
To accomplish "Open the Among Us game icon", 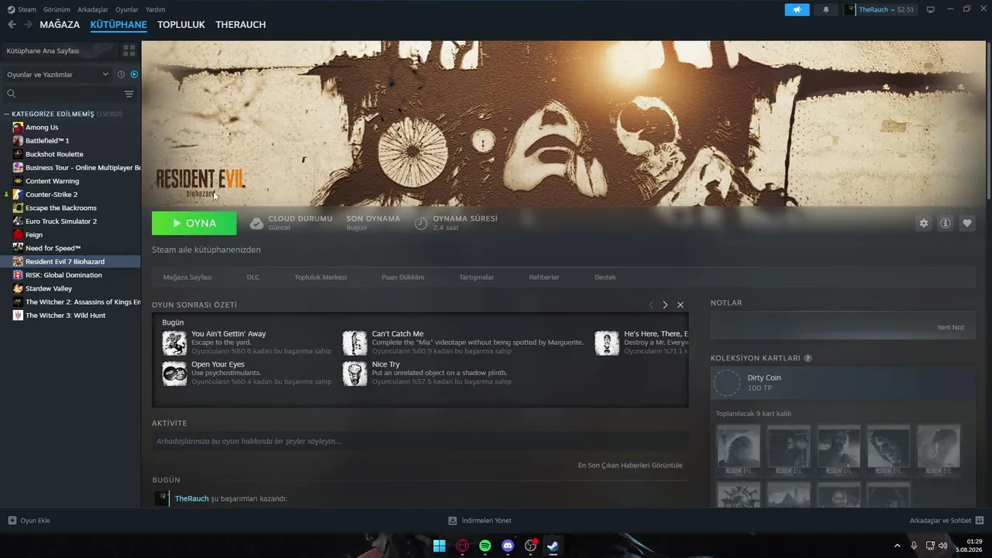I will point(18,127).
